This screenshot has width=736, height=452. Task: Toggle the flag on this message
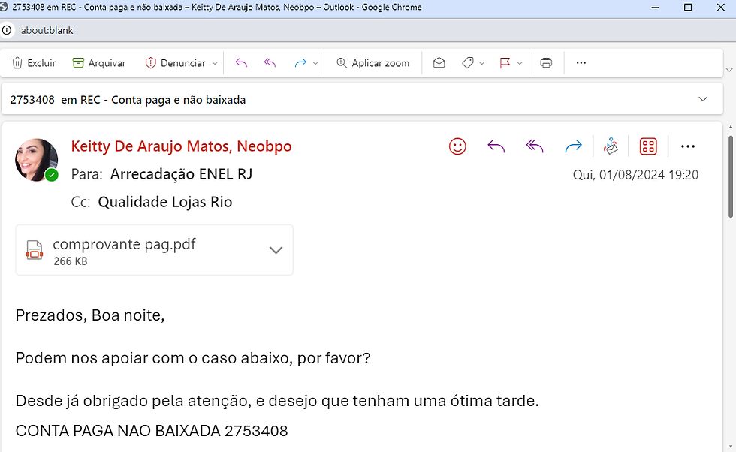(505, 63)
